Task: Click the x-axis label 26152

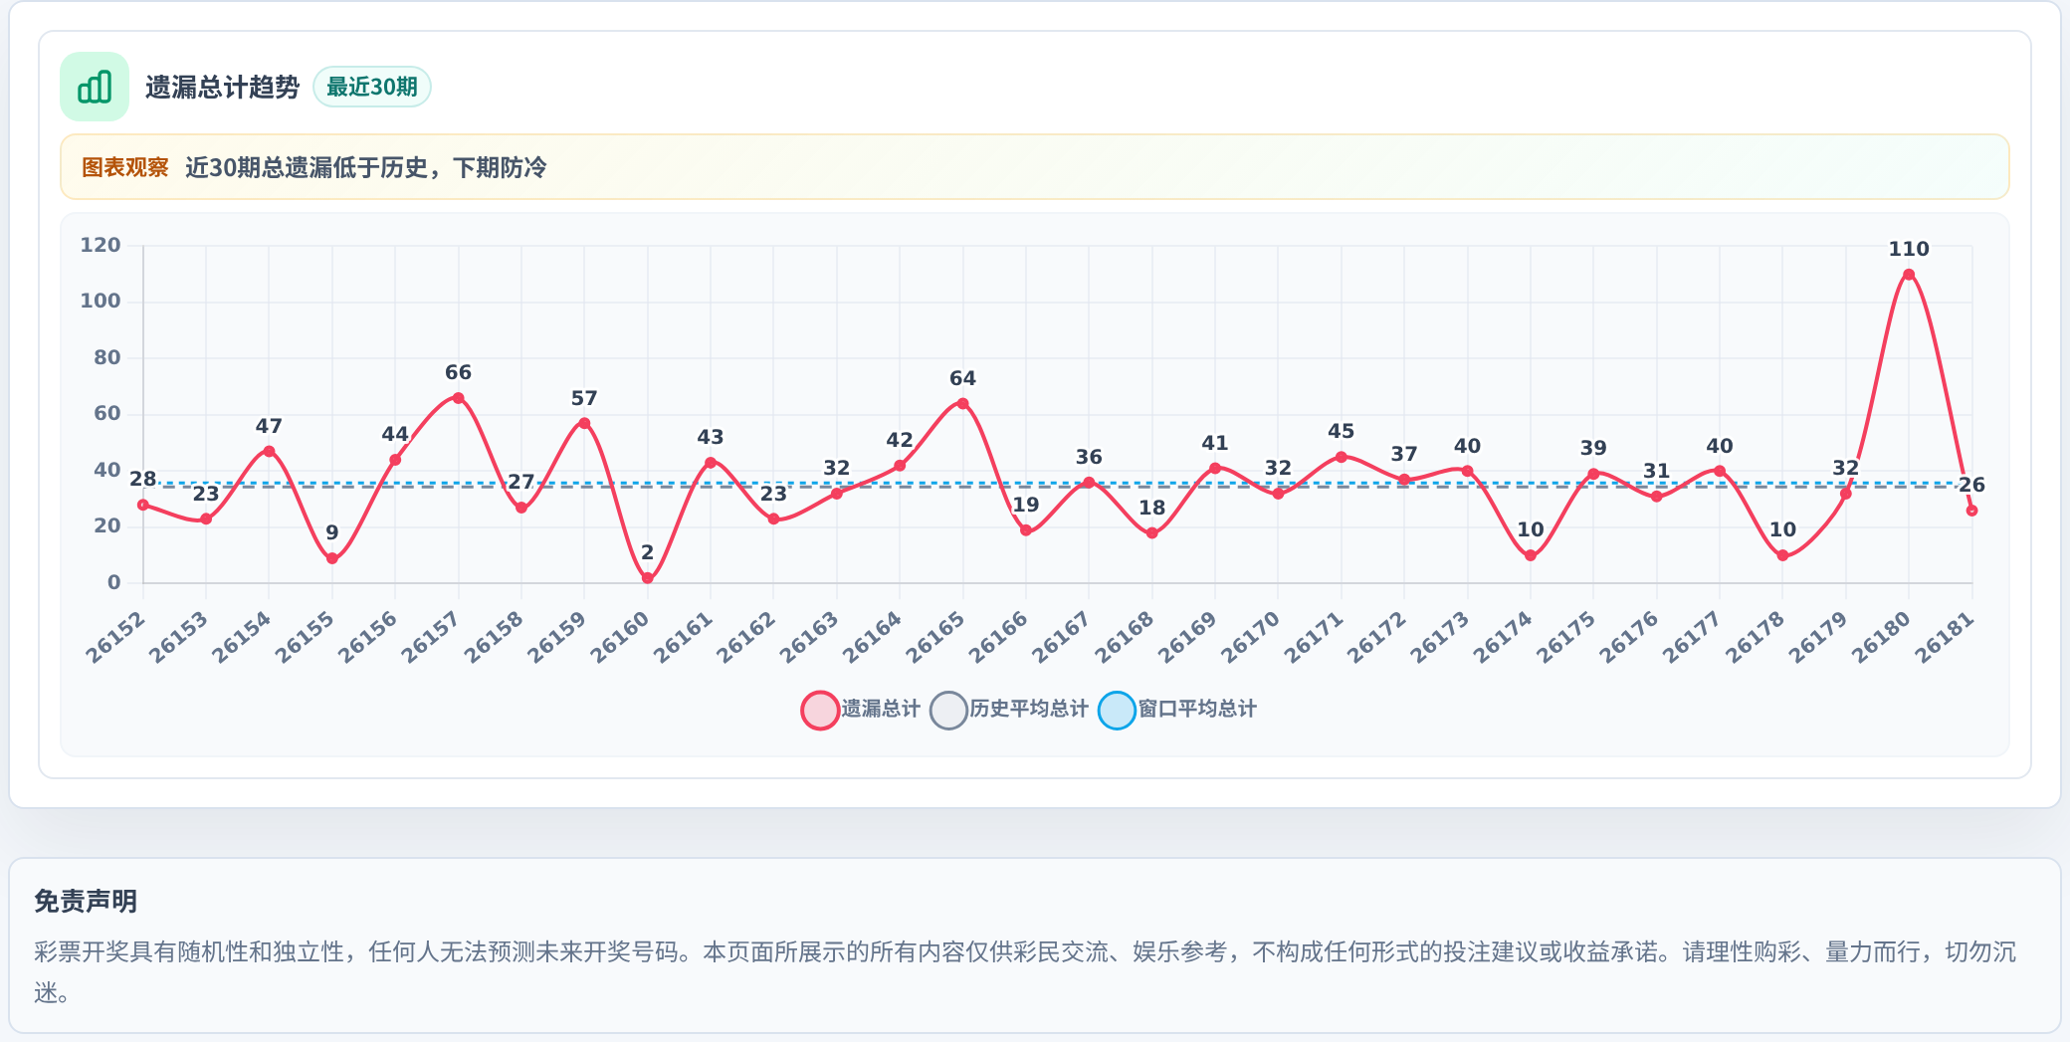Action: click(115, 637)
